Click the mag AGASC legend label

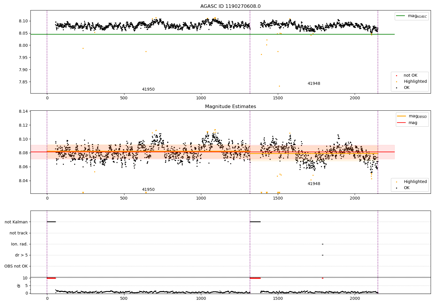(417, 16)
